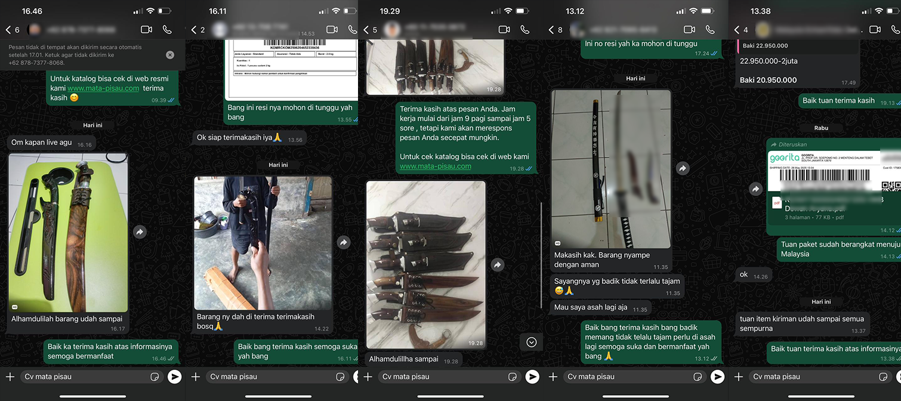This screenshot has width=901, height=401.
Task: Open mata-pisau.com link in the working-hours auto-reply
Action: [435, 166]
